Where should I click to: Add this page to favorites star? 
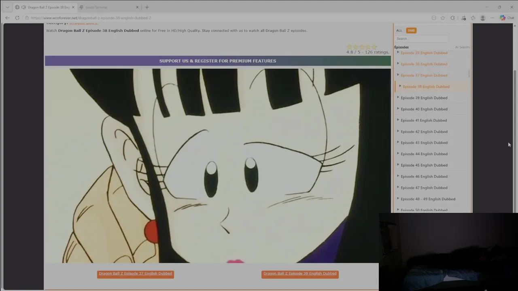point(443,18)
